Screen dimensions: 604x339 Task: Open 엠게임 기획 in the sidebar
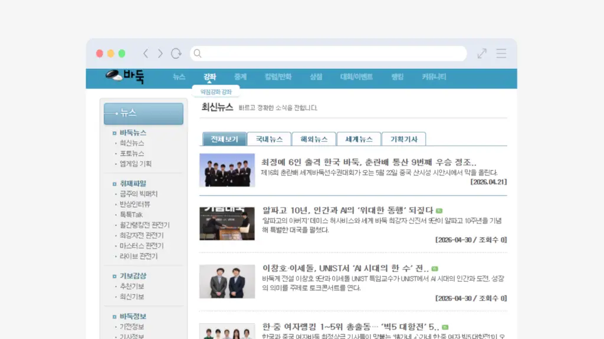coord(136,164)
